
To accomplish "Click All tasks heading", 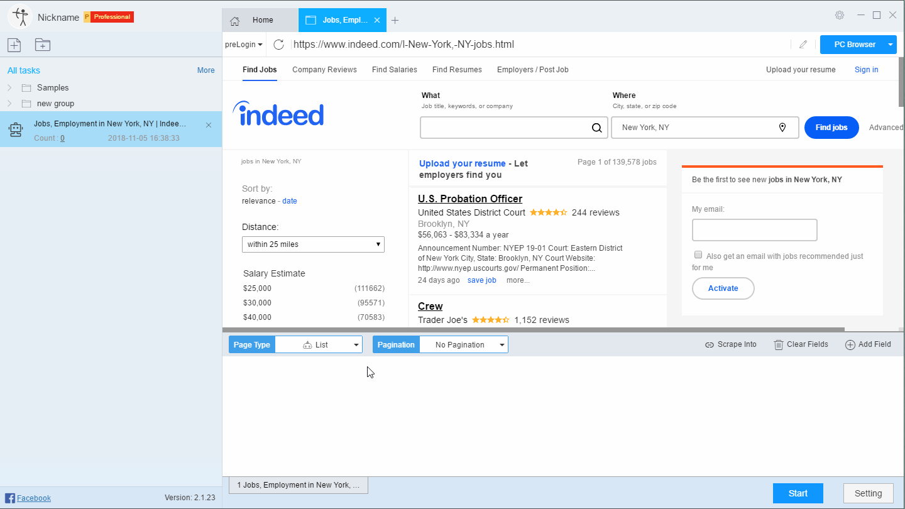I will [24, 70].
